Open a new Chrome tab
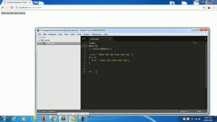 click(36, 2)
